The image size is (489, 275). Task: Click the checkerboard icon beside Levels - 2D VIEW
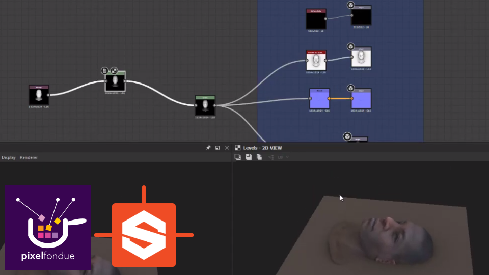click(238, 148)
